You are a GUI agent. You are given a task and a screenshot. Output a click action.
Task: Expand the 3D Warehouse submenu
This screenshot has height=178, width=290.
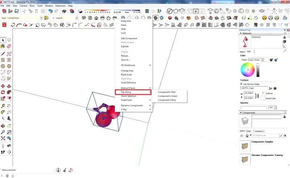[133, 65]
